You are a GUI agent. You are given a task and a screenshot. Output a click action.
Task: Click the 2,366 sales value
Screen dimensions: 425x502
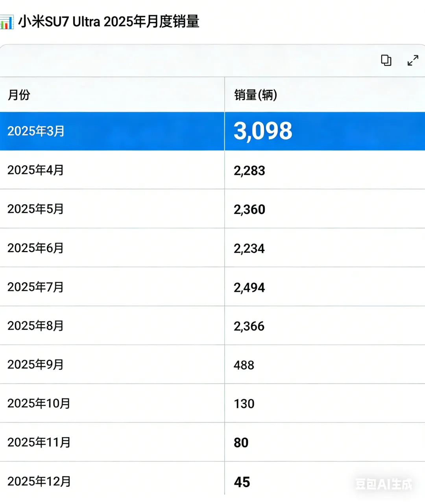click(249, 326)
